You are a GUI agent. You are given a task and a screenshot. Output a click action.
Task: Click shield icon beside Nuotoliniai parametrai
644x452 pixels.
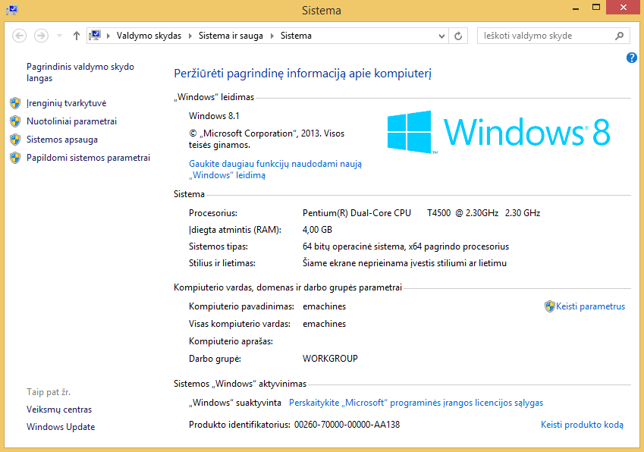(x=15, y=121)
